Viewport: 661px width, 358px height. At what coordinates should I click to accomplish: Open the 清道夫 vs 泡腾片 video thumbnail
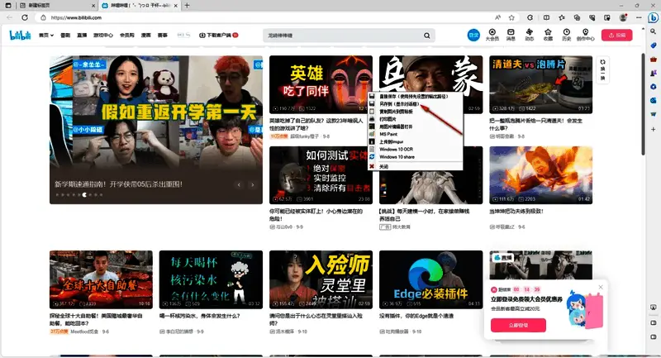point(541,85)
